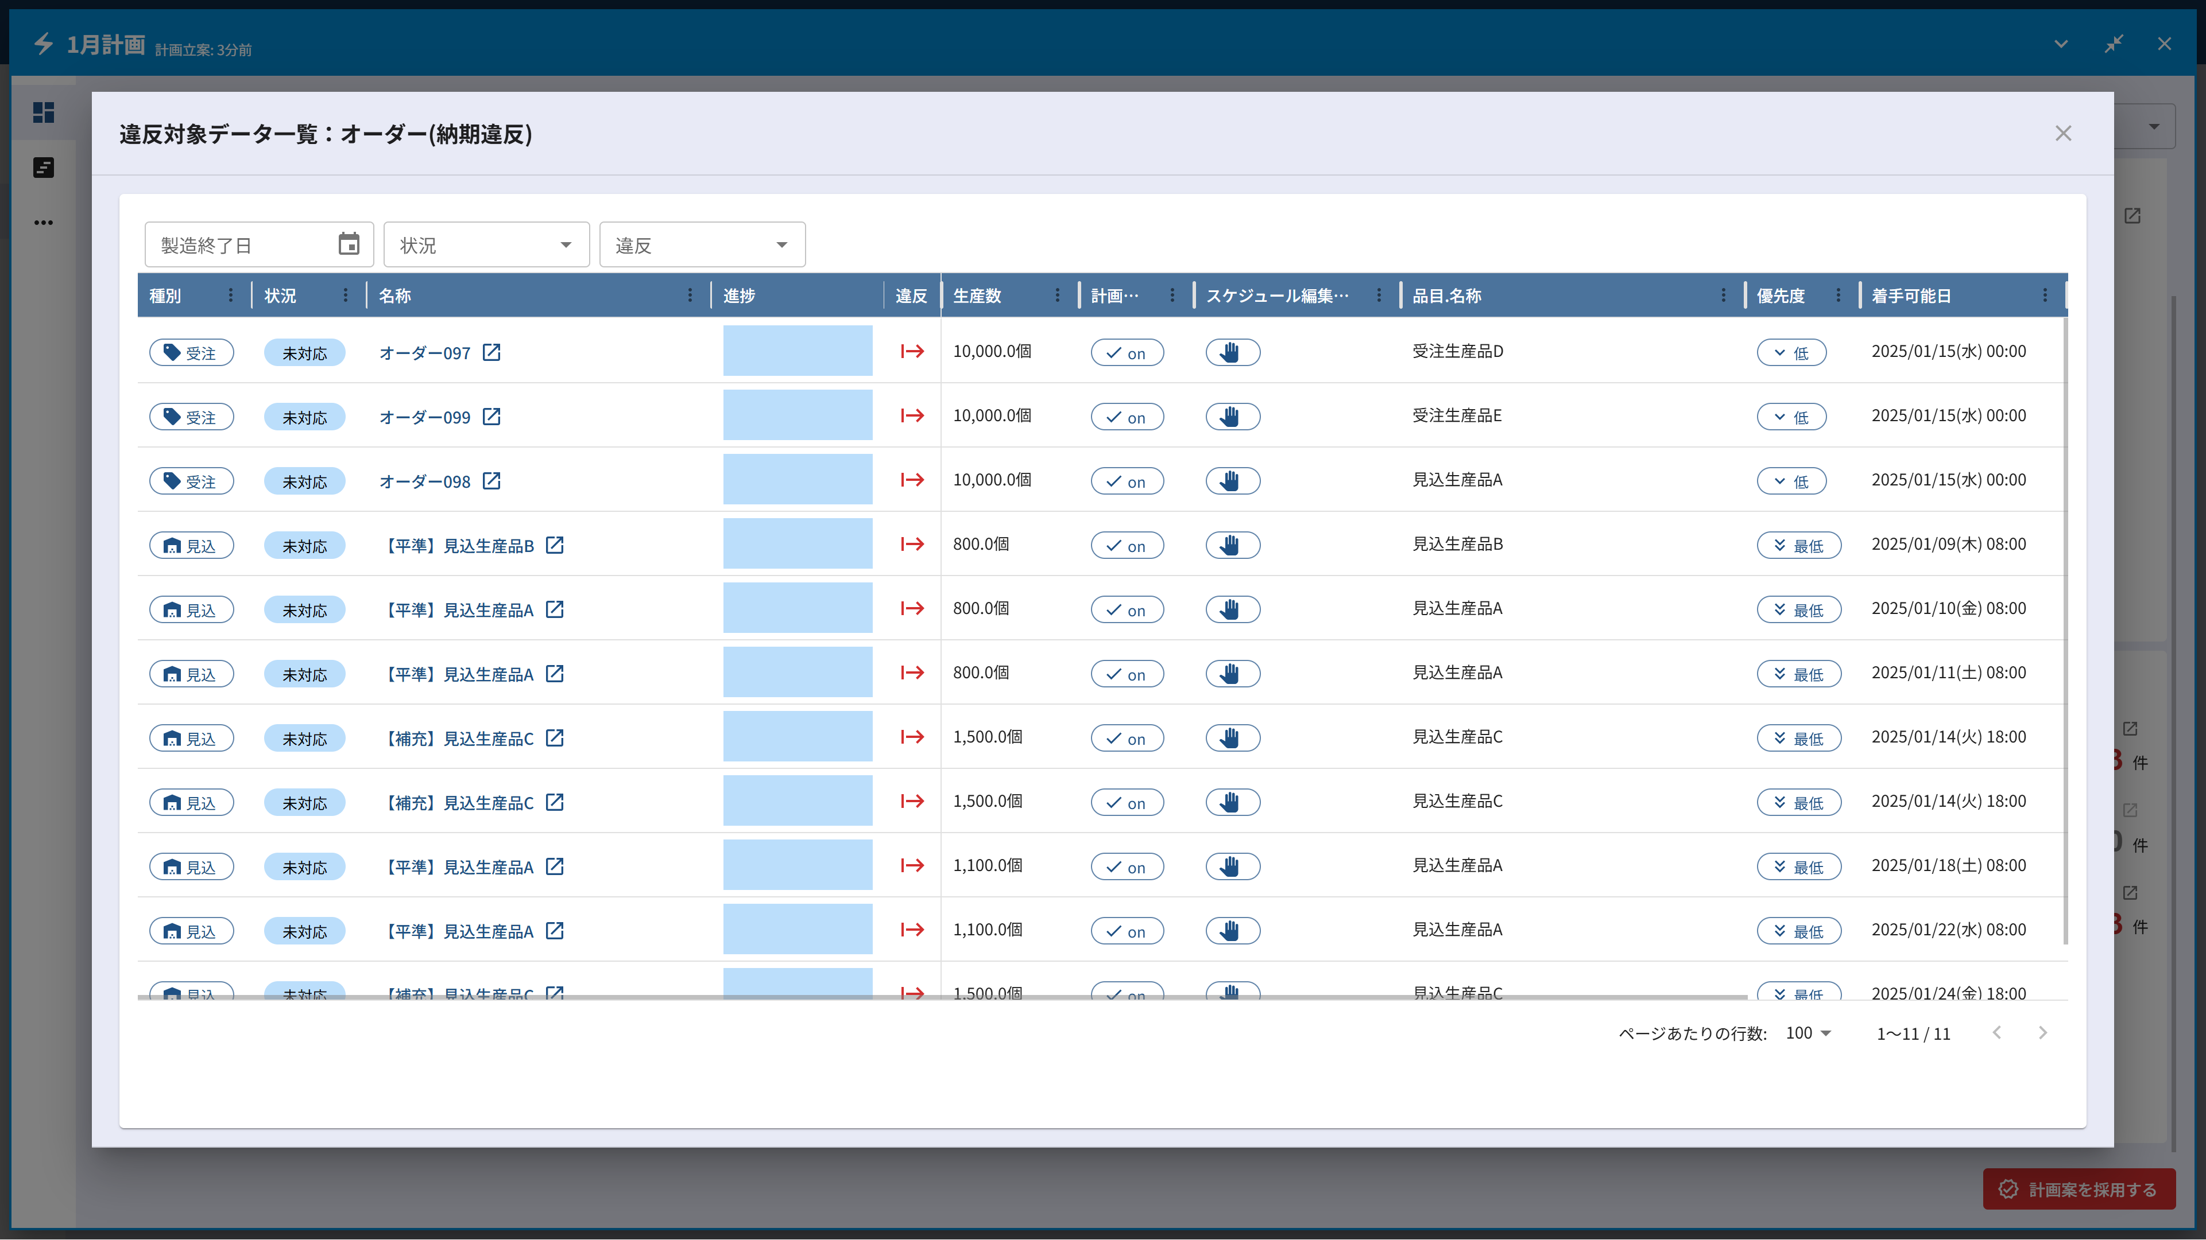Open column menu dots for 名称 header
2206x1240 pixels.
pos(690,296)
